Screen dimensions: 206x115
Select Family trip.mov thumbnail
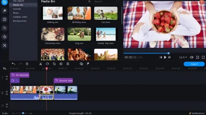point(106,34)
